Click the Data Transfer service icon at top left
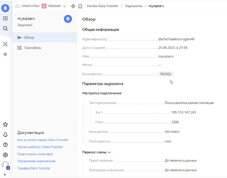 point(5,8)
